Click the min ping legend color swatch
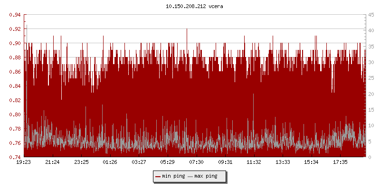This screenshot has width=380, height=190. click(158, 176)
